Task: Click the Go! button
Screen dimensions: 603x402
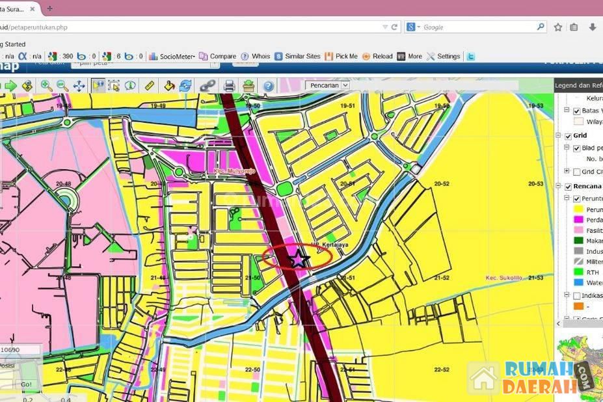Action: [26, 384]
